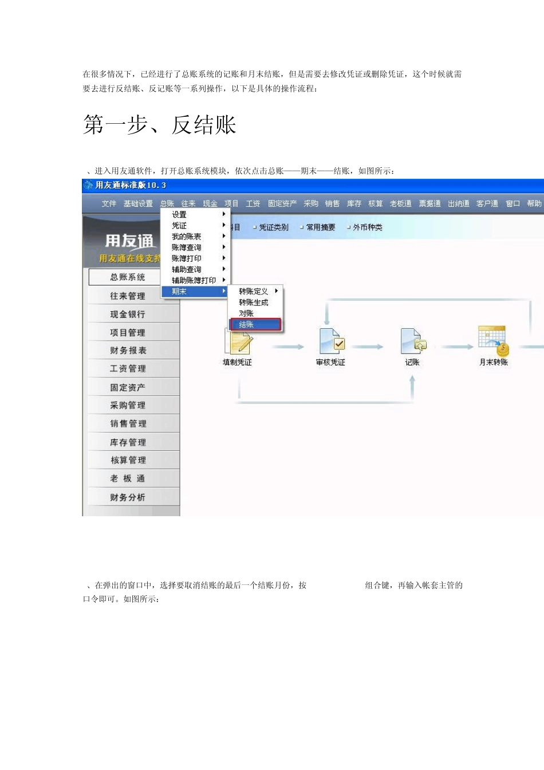Click the 审核凭证 workflow icon

point(332,341)
